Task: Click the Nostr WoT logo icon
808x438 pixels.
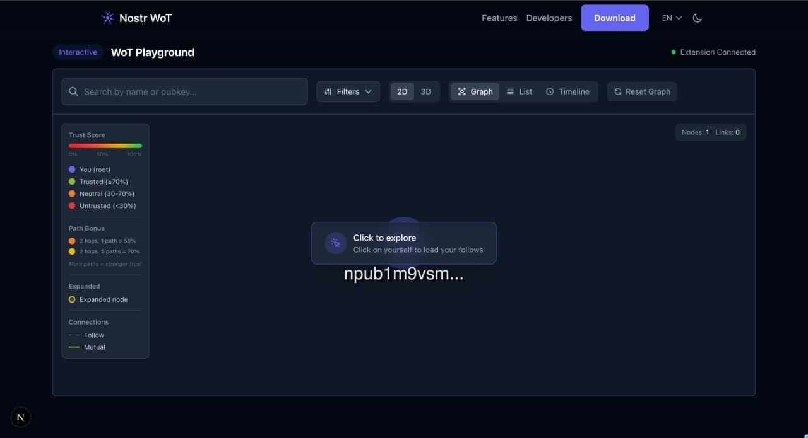Action: (107, 18)
